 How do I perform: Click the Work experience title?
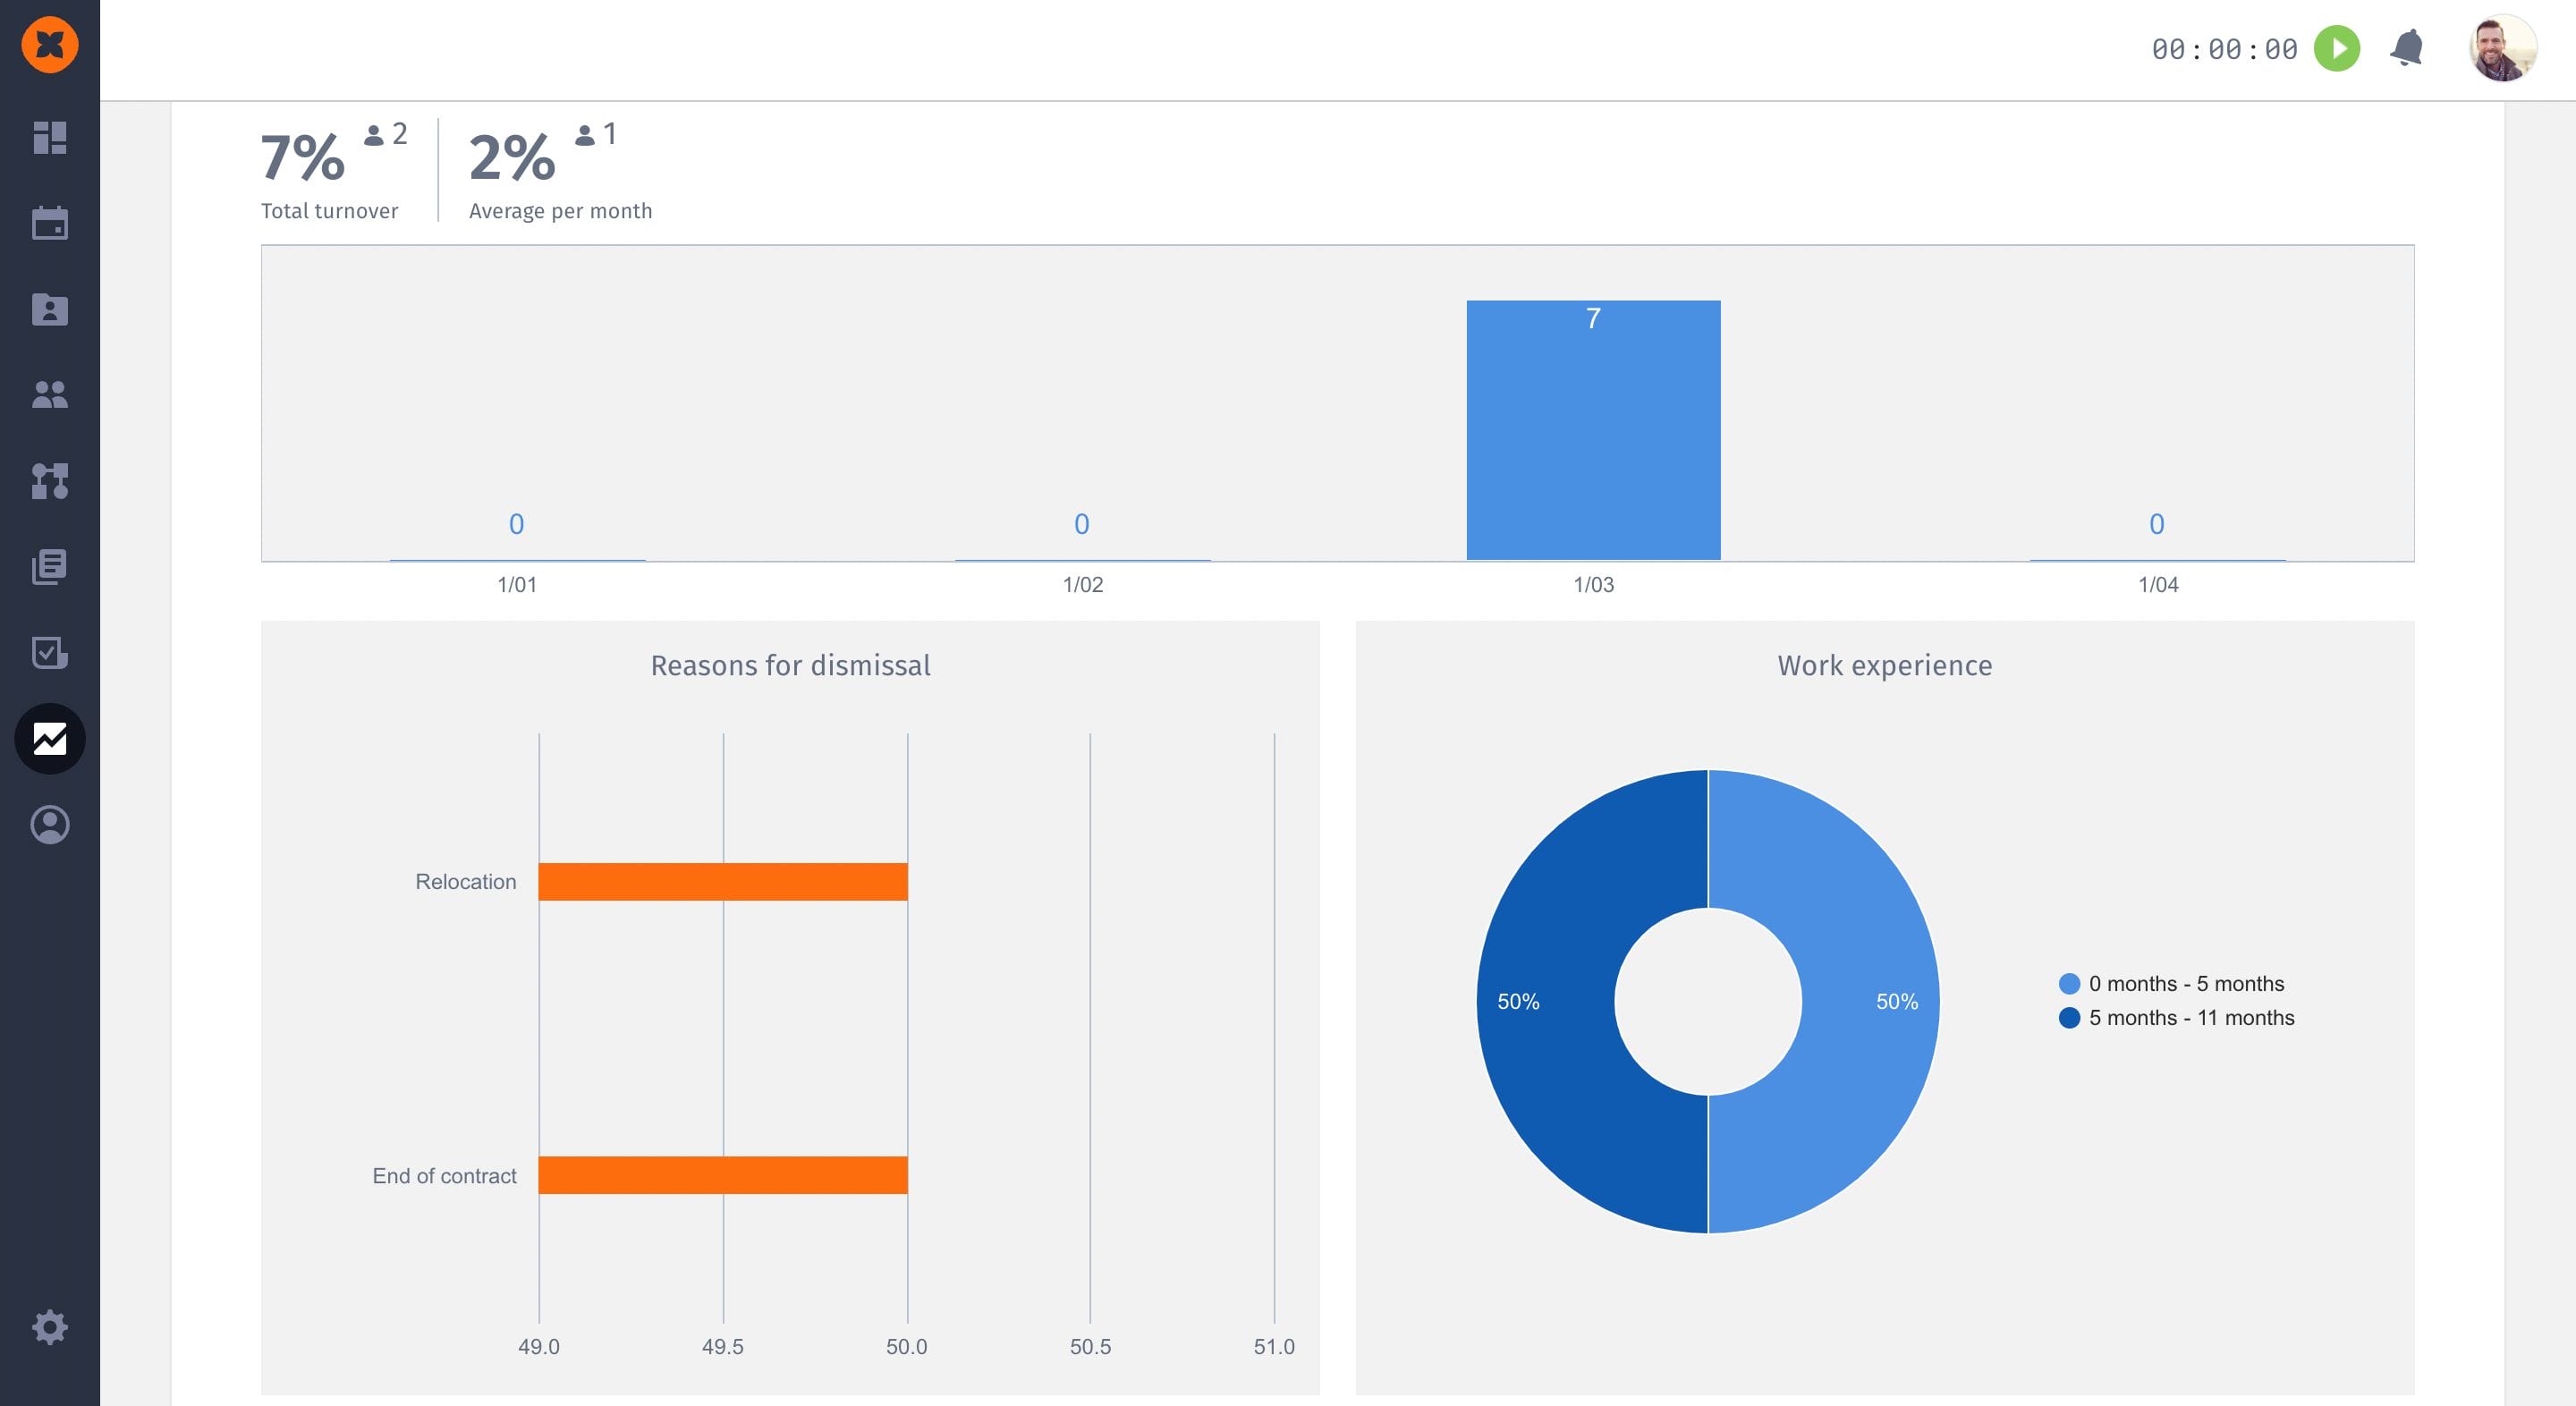click(1885, 665)
